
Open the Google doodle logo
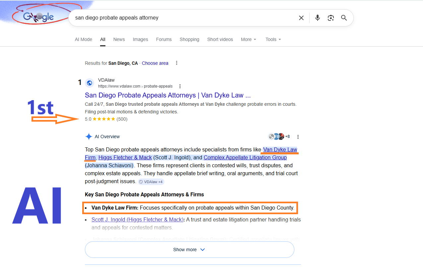(x=38, y=17)
